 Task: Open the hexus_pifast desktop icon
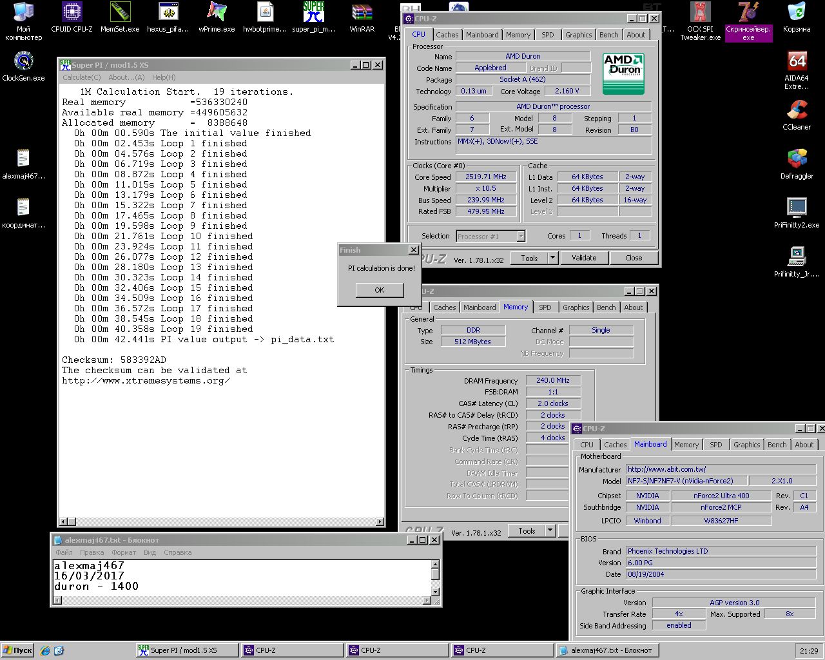[168, 17]
